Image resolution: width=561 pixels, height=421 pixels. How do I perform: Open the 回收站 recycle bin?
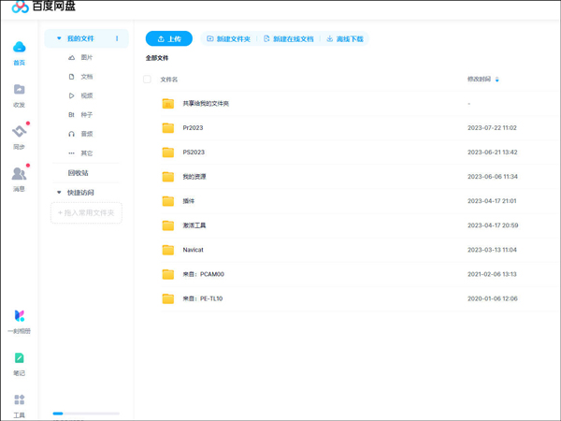pyautogui.click(x=78, y=173)
